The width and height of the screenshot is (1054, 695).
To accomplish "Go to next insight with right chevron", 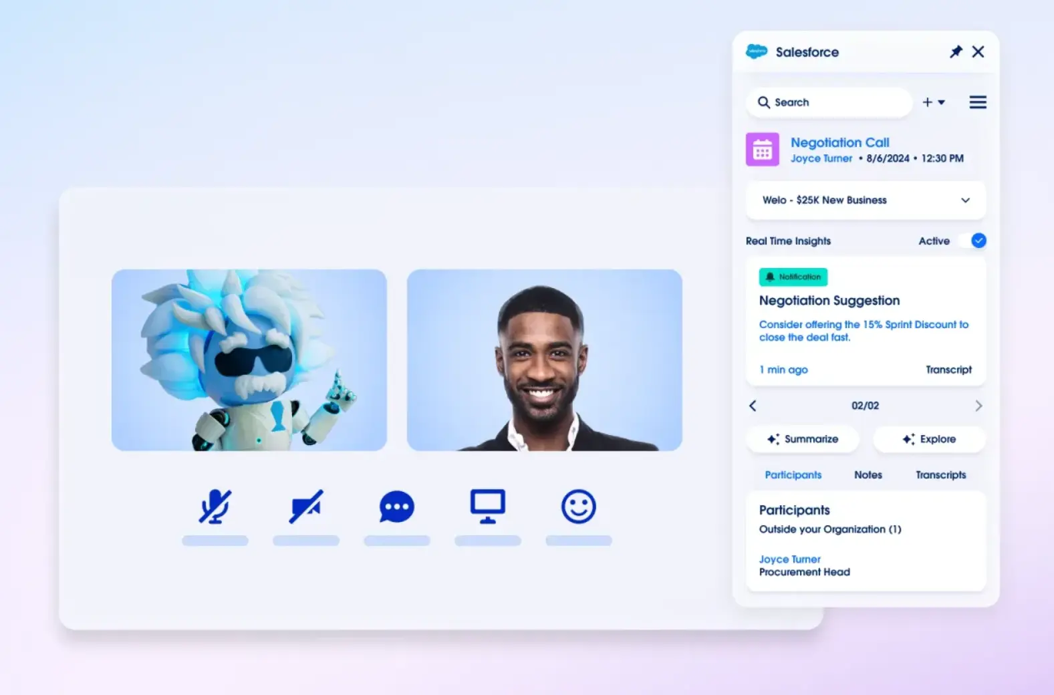I will click(x=978, y=406).
